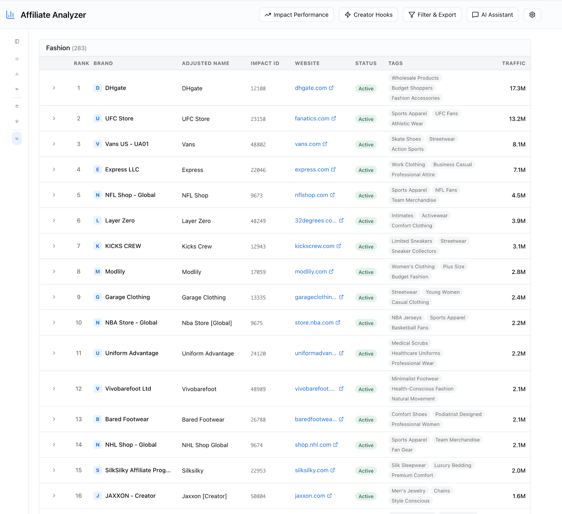
Task: Expand the Vivobarefoot Ltd row
Action: tap(54, 389)
